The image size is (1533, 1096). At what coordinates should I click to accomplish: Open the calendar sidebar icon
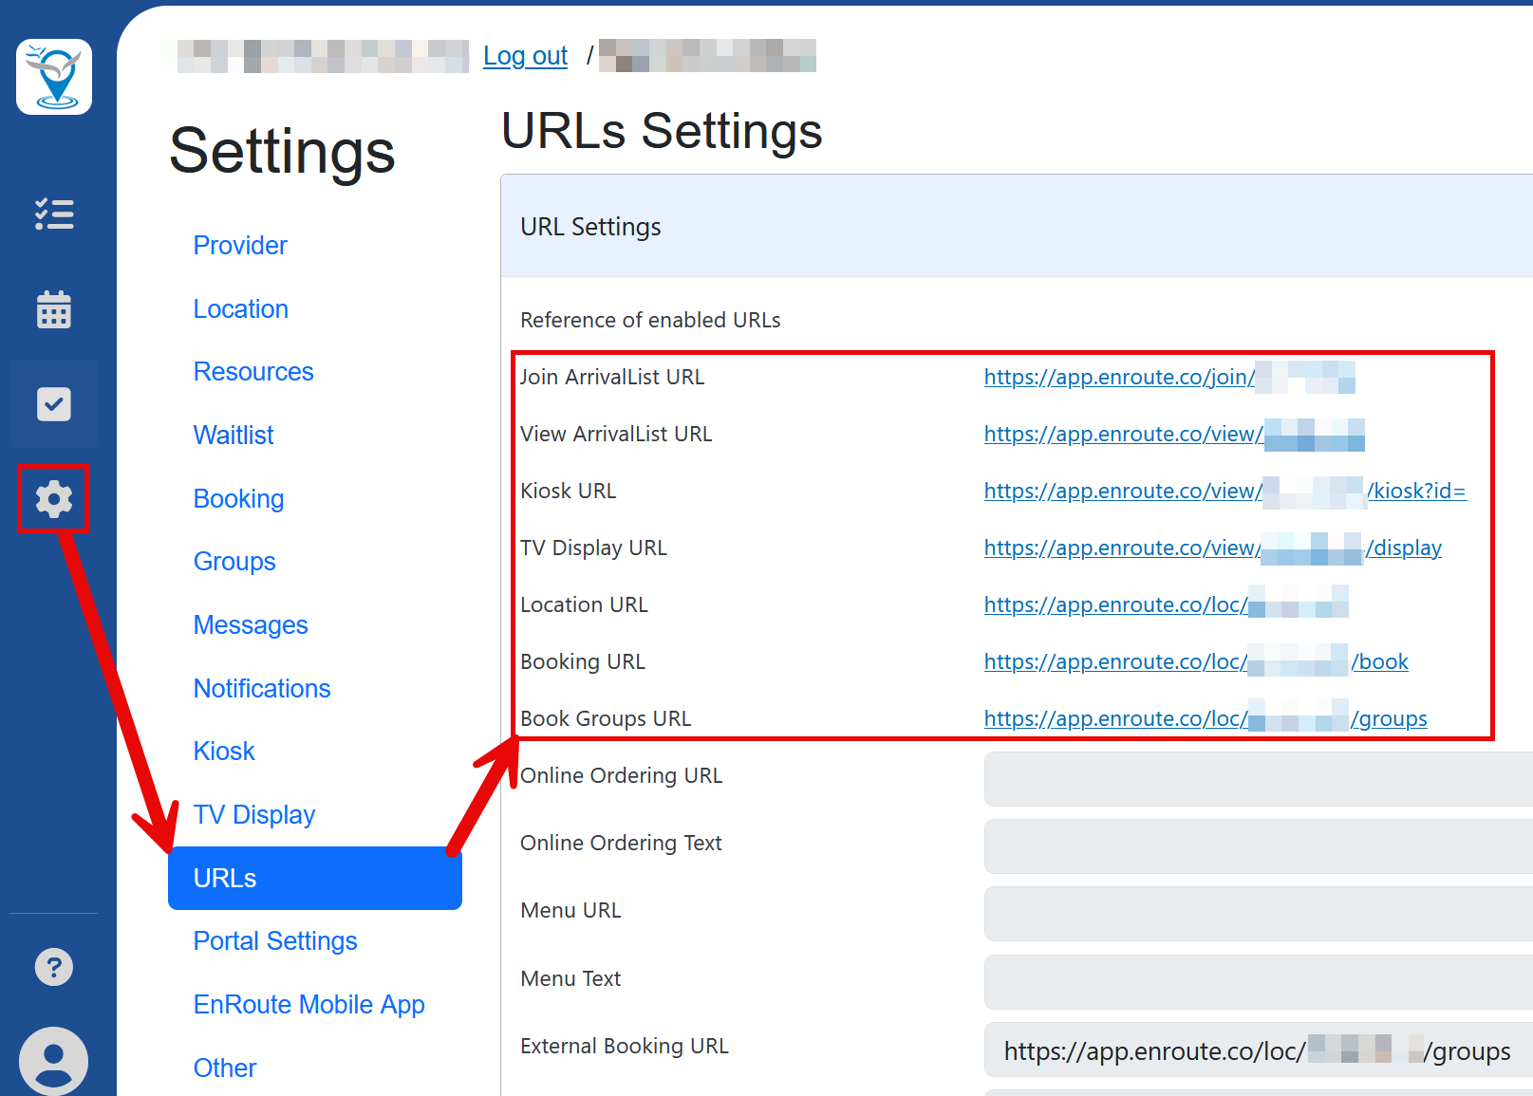pos(54,309)
